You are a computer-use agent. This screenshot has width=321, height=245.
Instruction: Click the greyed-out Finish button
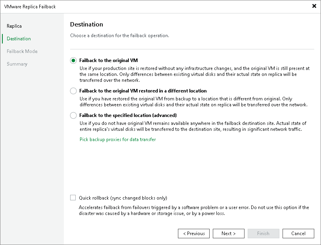[x=264, y=234]
